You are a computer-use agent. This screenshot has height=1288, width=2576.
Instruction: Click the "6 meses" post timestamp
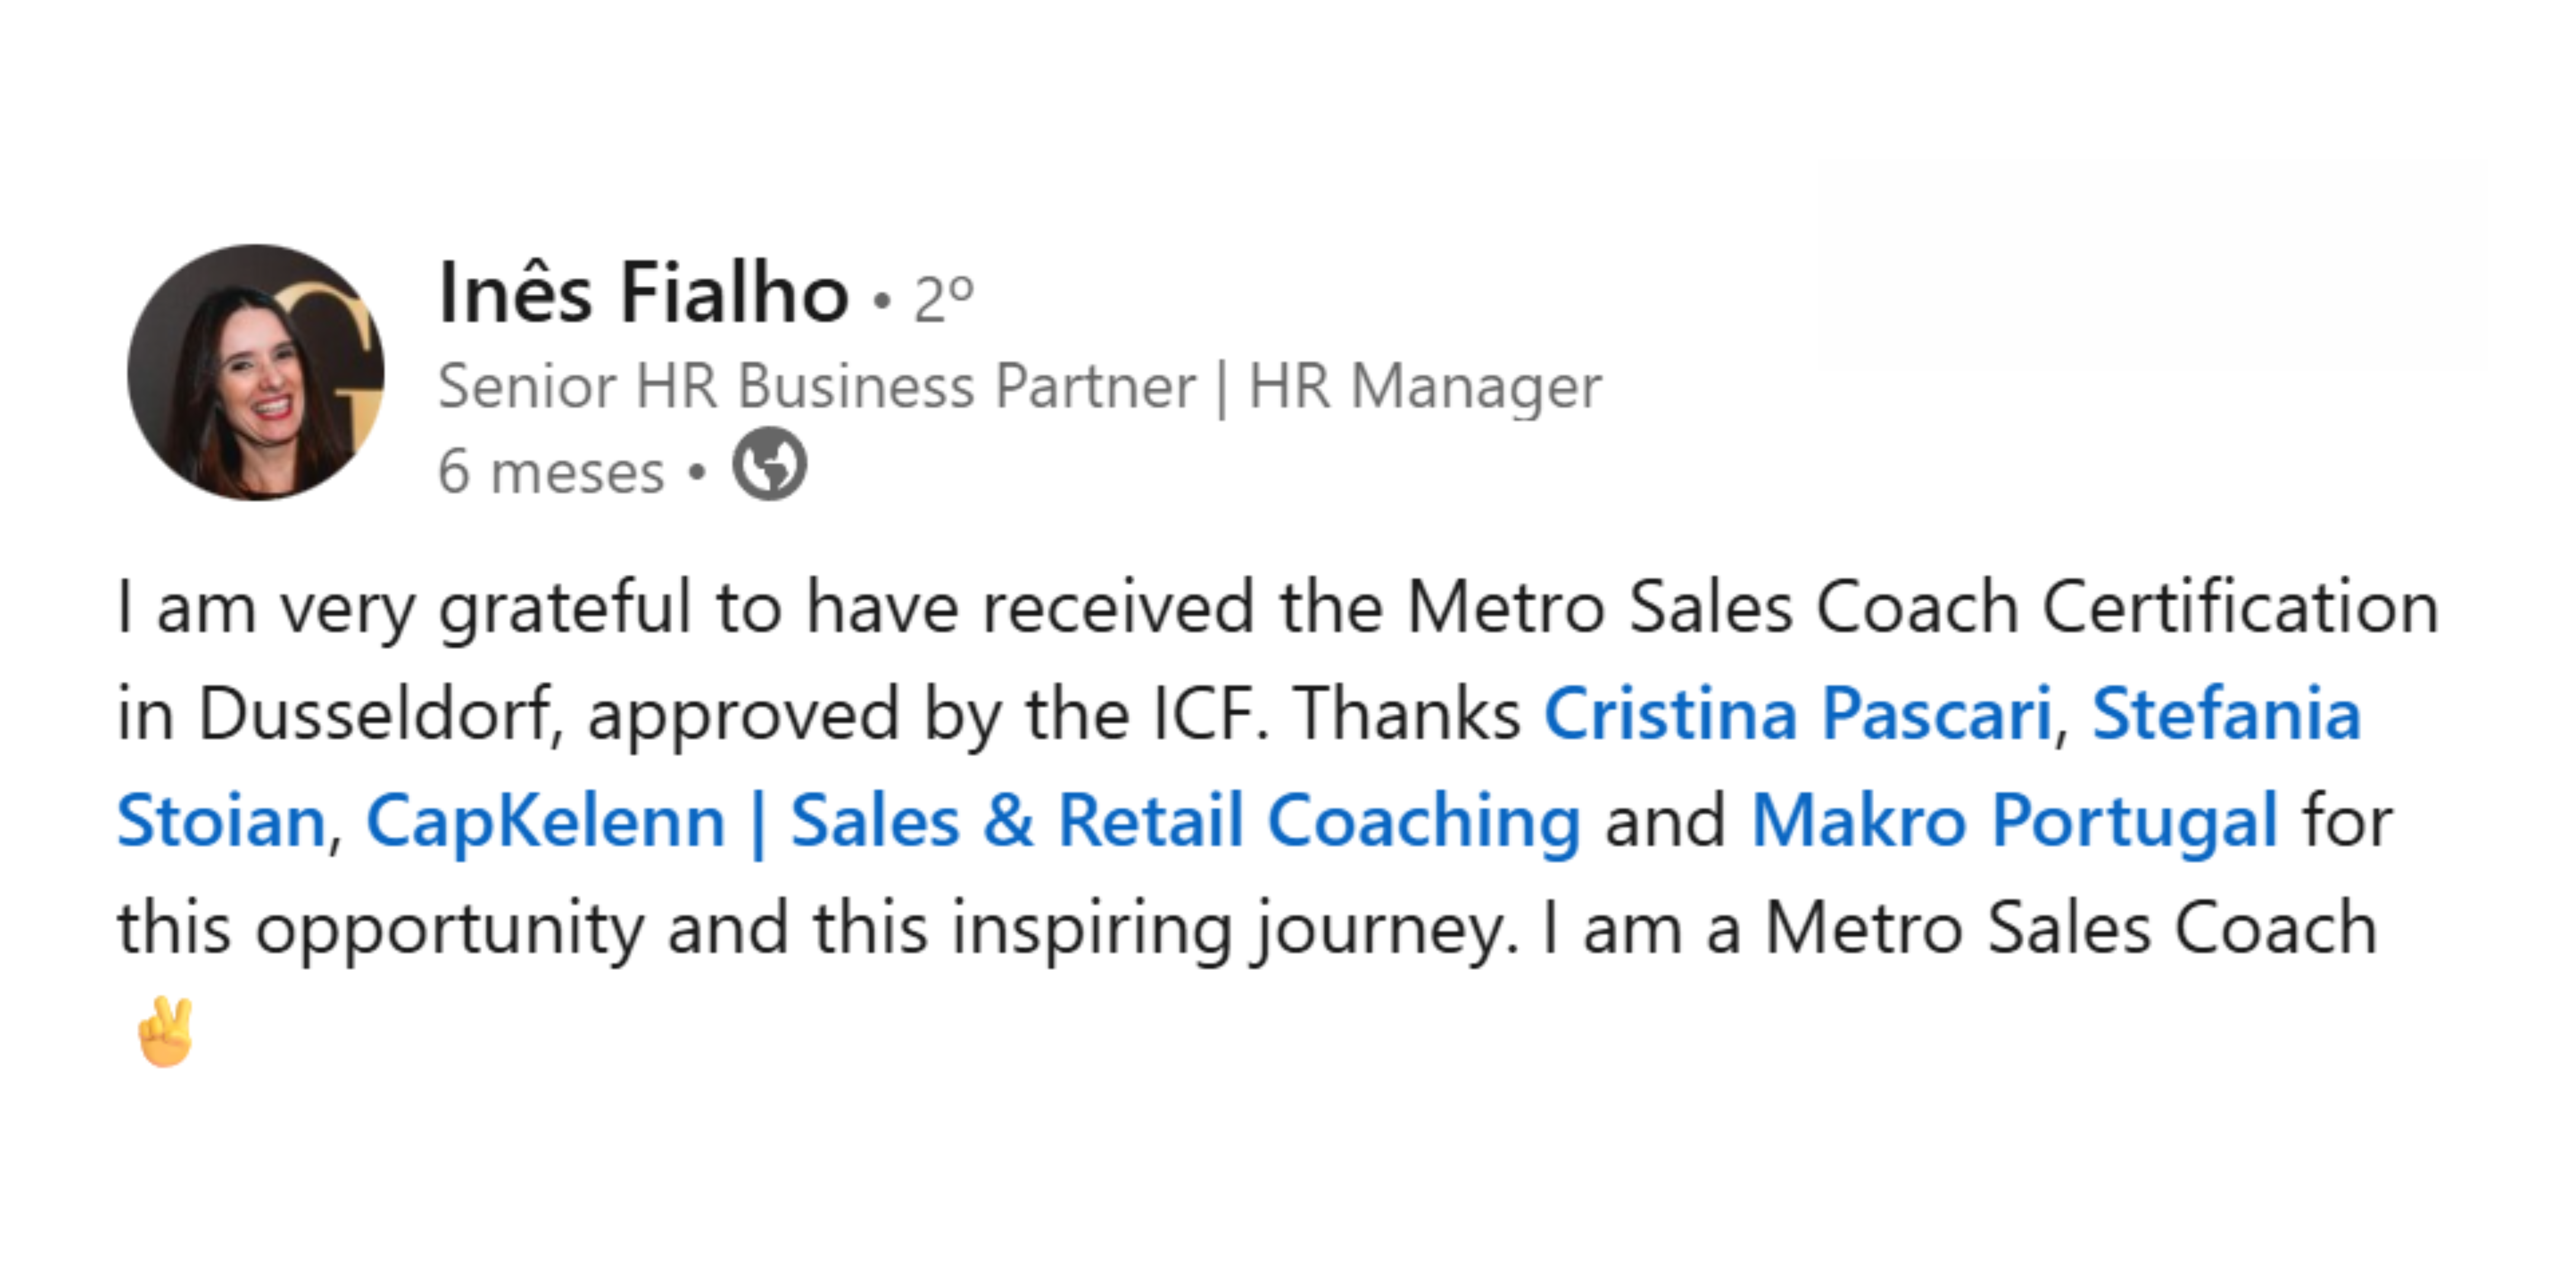[x=551, y=471]
